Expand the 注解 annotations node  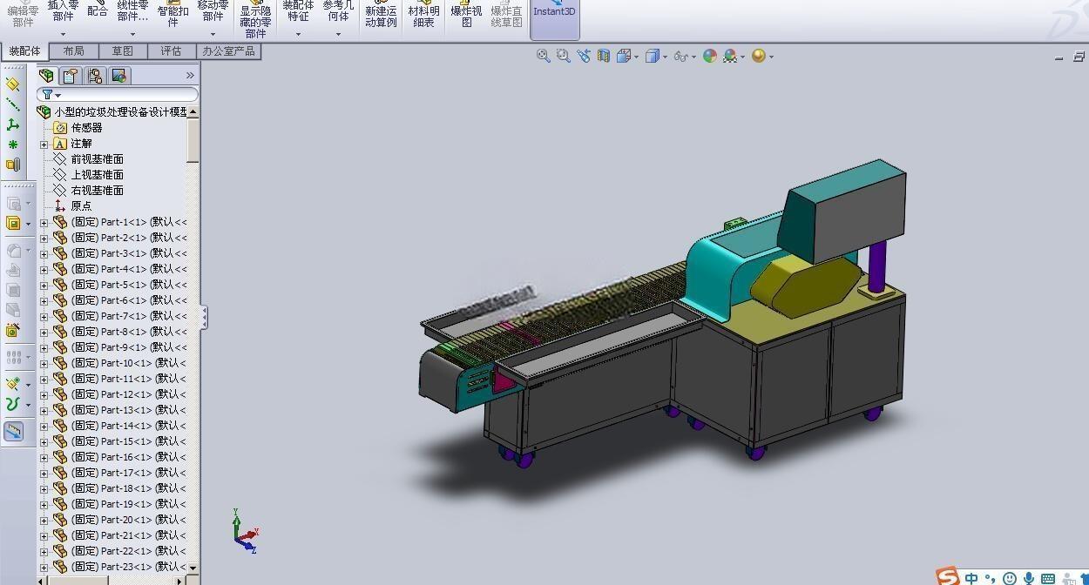44,144
